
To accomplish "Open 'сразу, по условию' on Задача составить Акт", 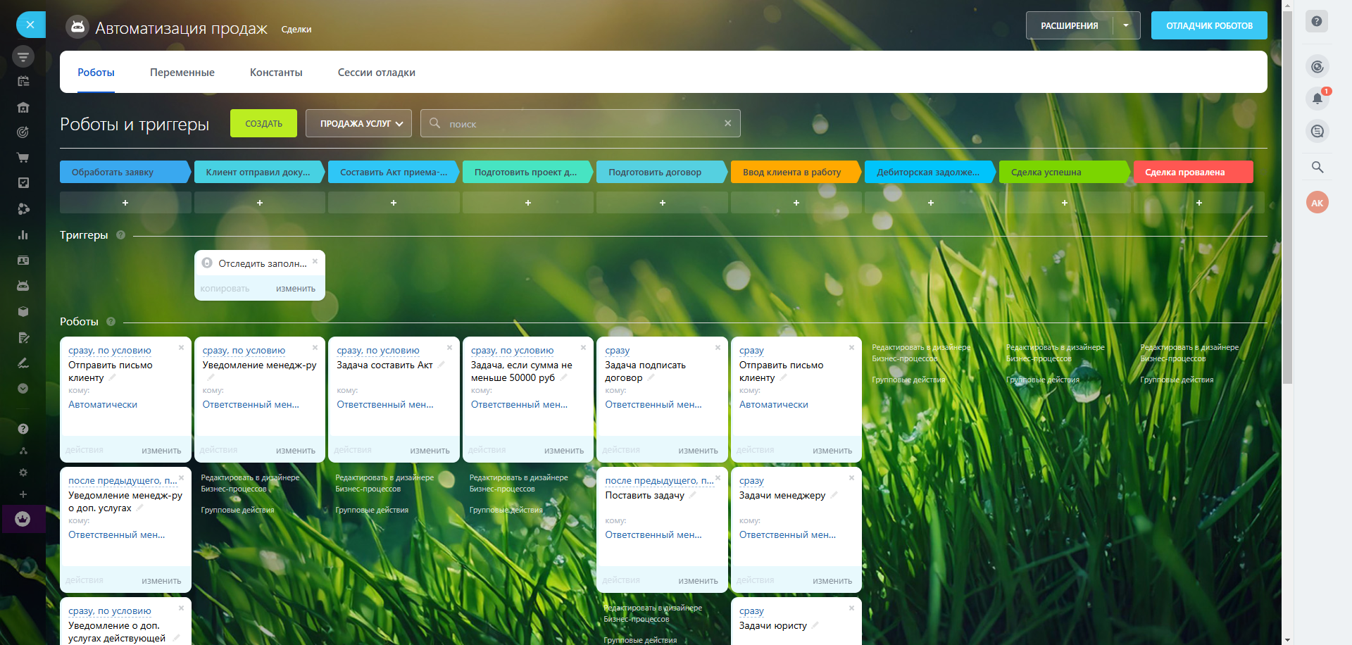I will [x=378, y=351].
